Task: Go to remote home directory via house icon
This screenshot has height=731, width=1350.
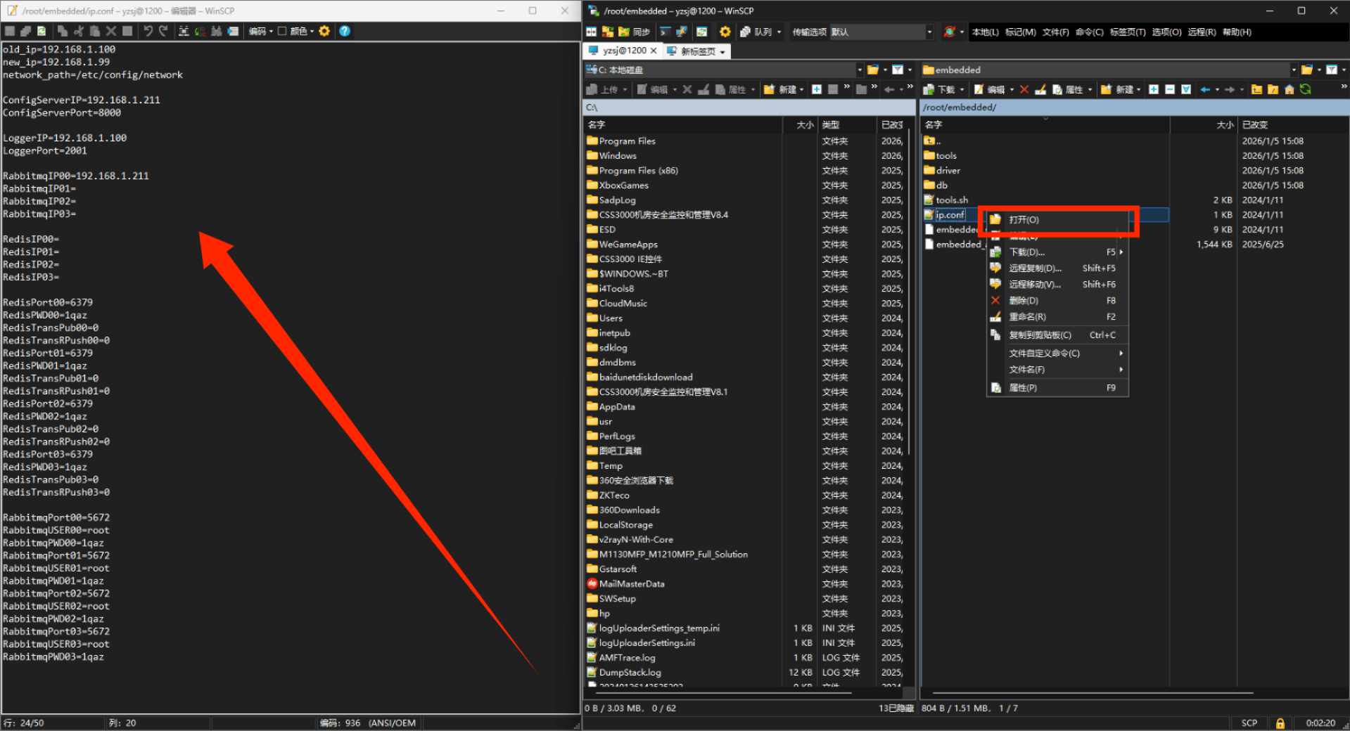Action: pos(1289,89)
